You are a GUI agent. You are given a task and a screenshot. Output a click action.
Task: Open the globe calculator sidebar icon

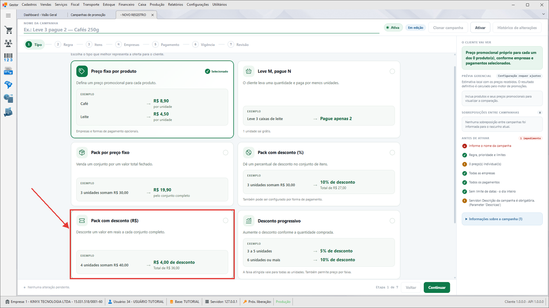pyautogui.click(x=8, y=99)
